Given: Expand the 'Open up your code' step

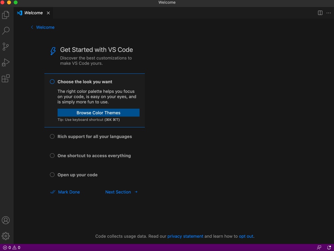Looking at the screenshot, I should [77, 175].
